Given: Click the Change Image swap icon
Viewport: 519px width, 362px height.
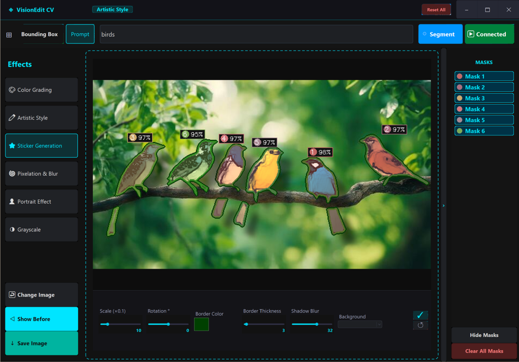Looking at the screenshot, I should (12, 294).
